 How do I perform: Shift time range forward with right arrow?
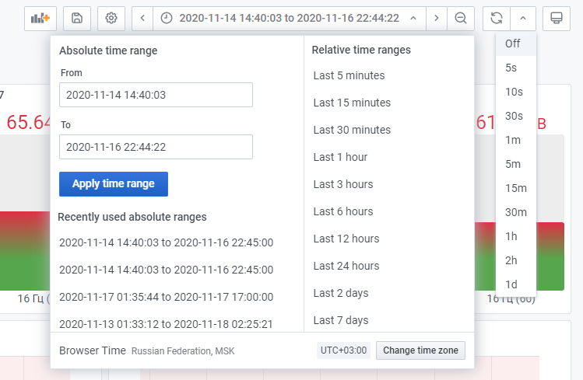[437, 18]
